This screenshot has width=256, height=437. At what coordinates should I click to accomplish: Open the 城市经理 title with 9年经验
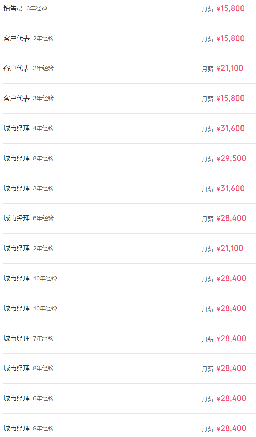[x=17, y=429]
